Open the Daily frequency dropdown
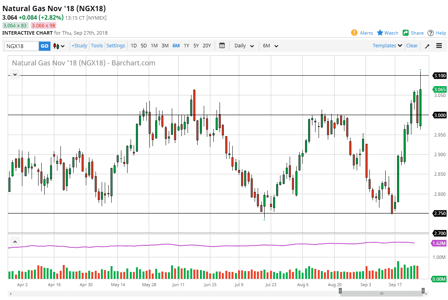The width and height of the screenshot is (448, 300). coord(244,46)
